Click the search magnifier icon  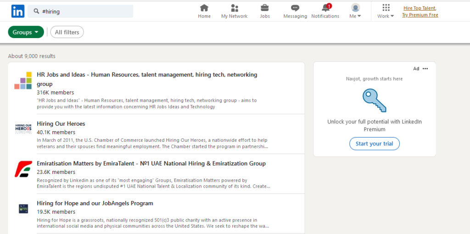(x=36, y=11)
